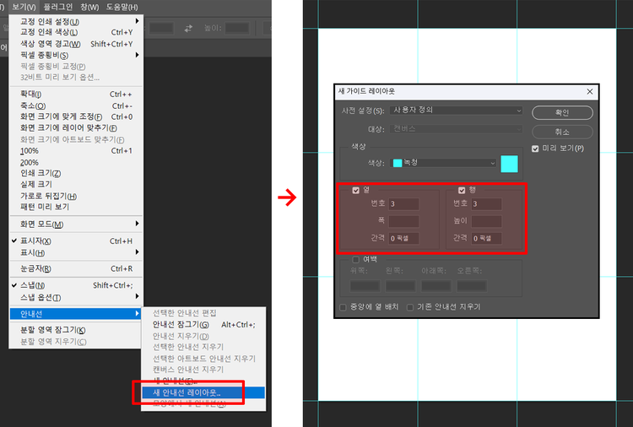Click the 취소 button
Viewport: 633px width, 427px height.
[562, 132]
